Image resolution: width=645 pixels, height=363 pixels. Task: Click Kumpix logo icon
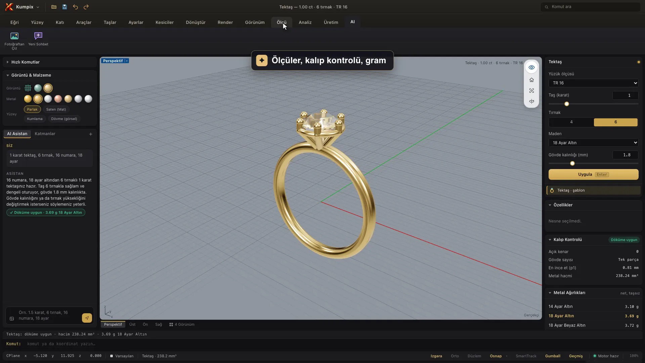pyautogui.click(x=9, y=7)
